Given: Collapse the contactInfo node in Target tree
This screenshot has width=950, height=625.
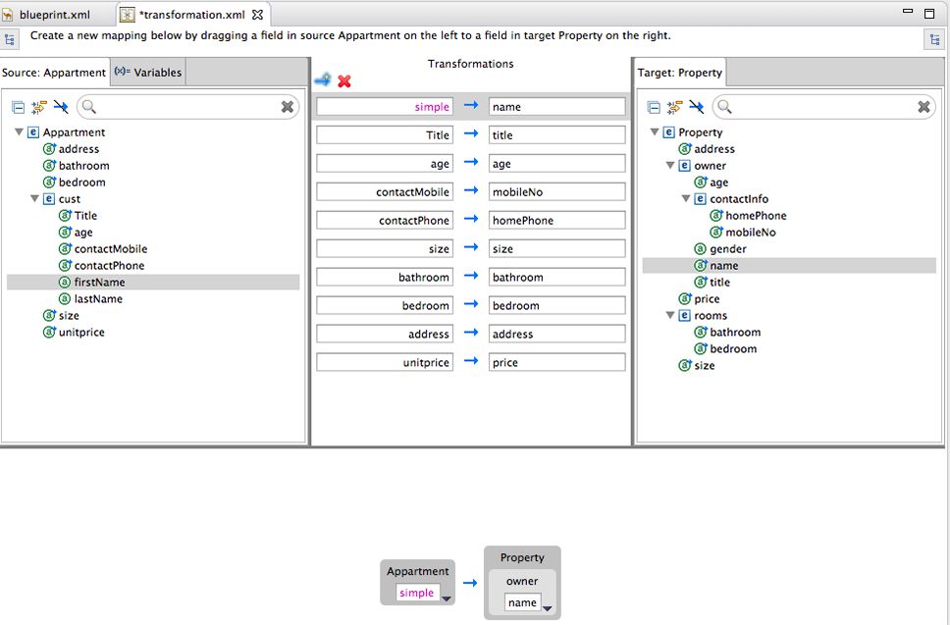Looking at the screenshot, I should coord(687,199).
